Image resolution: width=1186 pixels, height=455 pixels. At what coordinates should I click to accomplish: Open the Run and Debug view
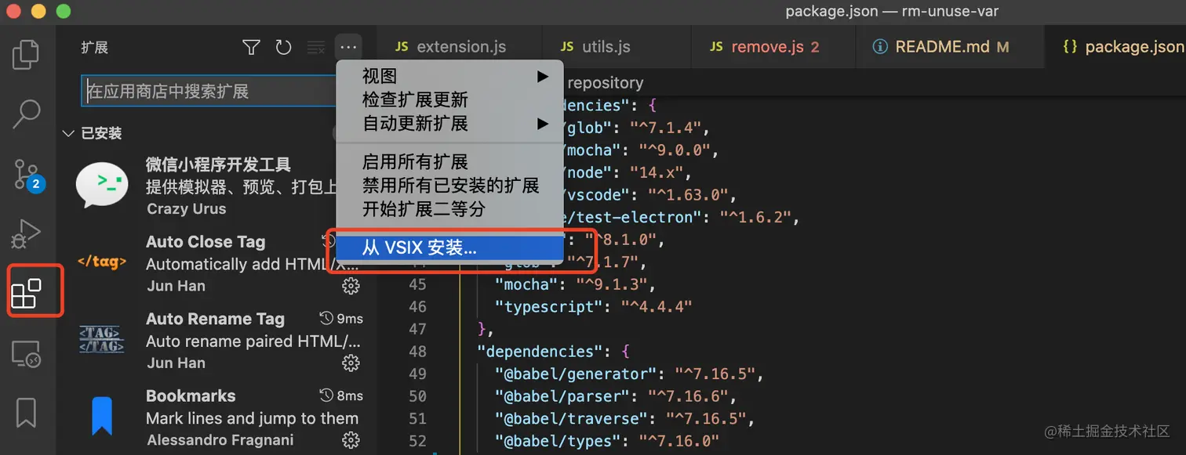pyautogui.click(x=27, y=234)
